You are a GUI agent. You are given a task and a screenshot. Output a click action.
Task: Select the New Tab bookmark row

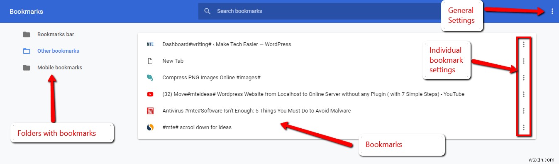[x=337, y=61]
